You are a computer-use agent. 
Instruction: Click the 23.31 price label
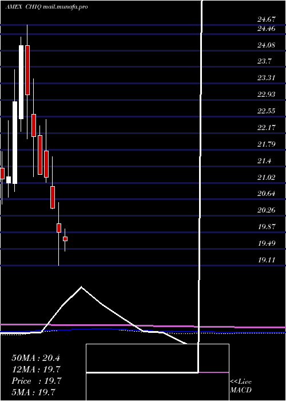click(x=267, y=78)
